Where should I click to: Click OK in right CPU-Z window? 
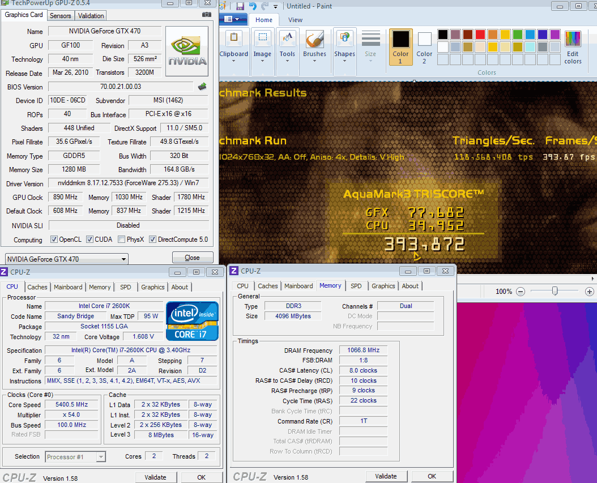point(432,476)
